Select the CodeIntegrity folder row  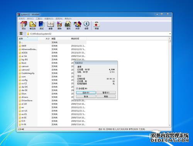[46, 73]
